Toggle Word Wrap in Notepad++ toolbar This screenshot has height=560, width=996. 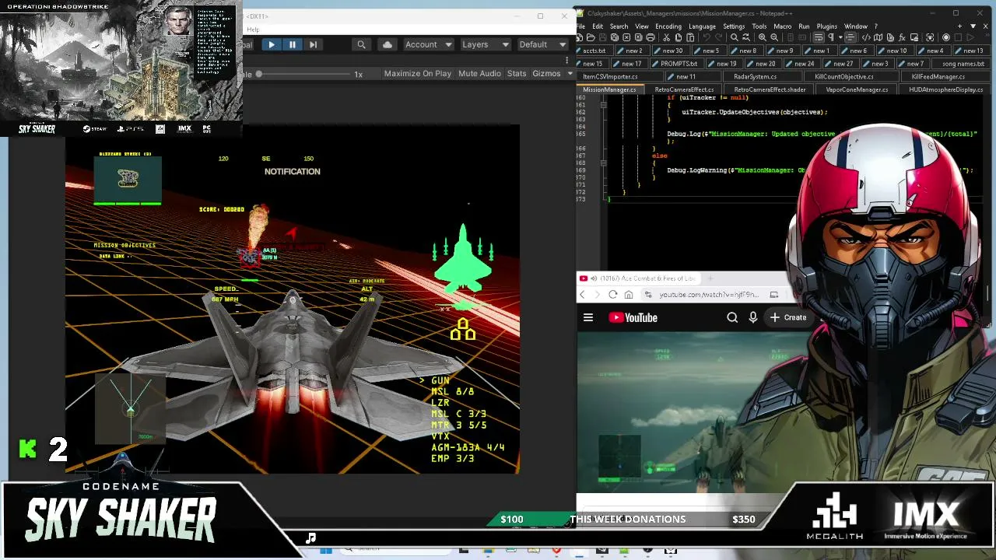point(818,37)
